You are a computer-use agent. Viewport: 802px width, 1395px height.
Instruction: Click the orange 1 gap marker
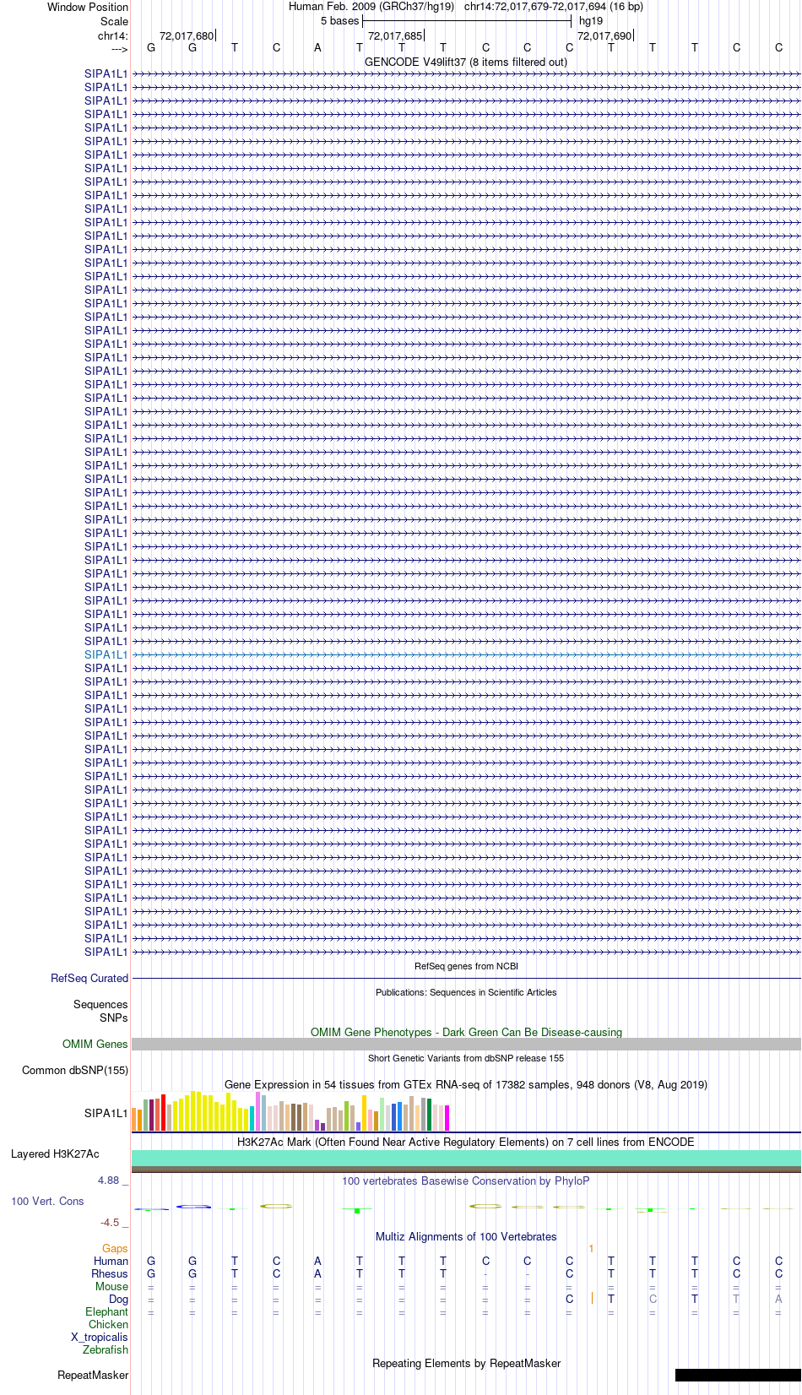tap(591, 1248)
